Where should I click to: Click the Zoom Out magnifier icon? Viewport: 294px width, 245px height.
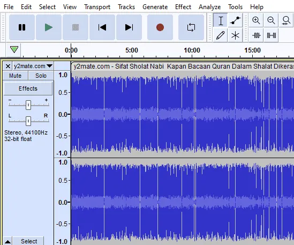point(271,20)
